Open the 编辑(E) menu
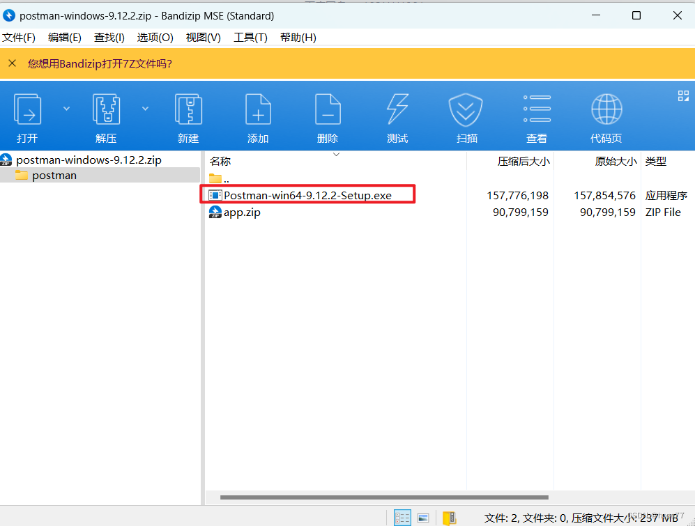 pyautogui.click(x=65, y=38)
